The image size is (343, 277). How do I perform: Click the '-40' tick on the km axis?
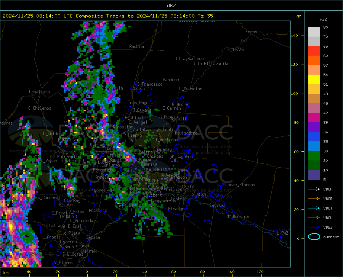(x=28, y=272)
